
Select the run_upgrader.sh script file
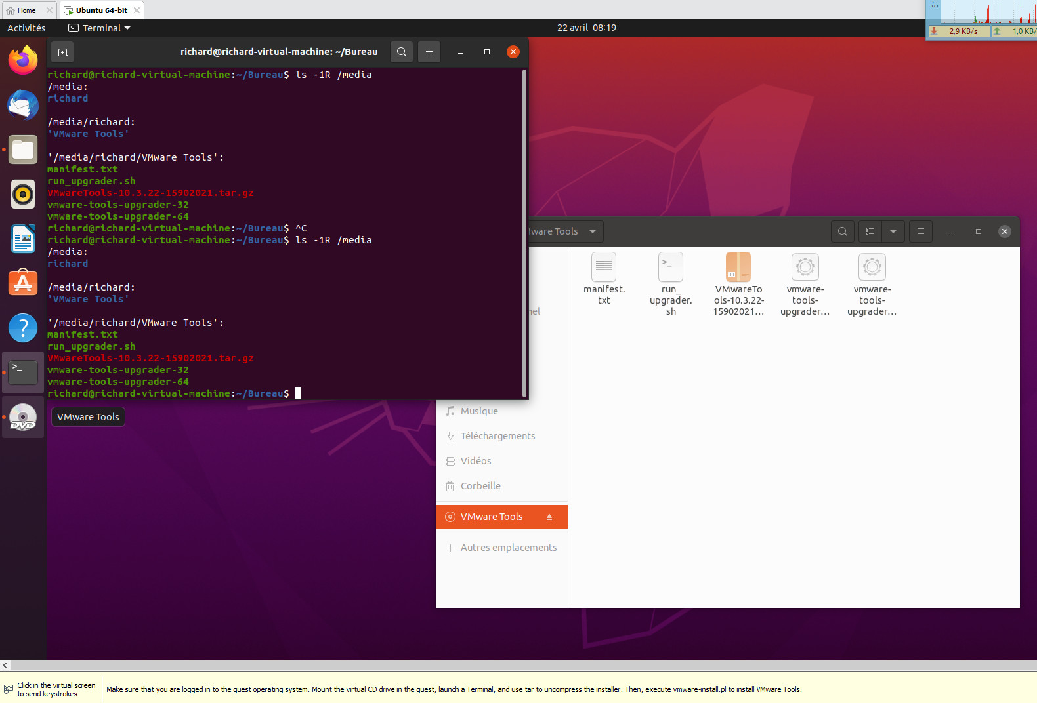[x=671, y=267]
